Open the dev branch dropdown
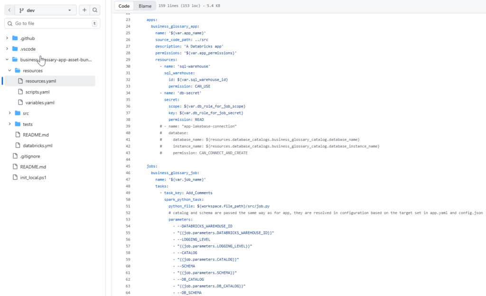 [45, 9]
